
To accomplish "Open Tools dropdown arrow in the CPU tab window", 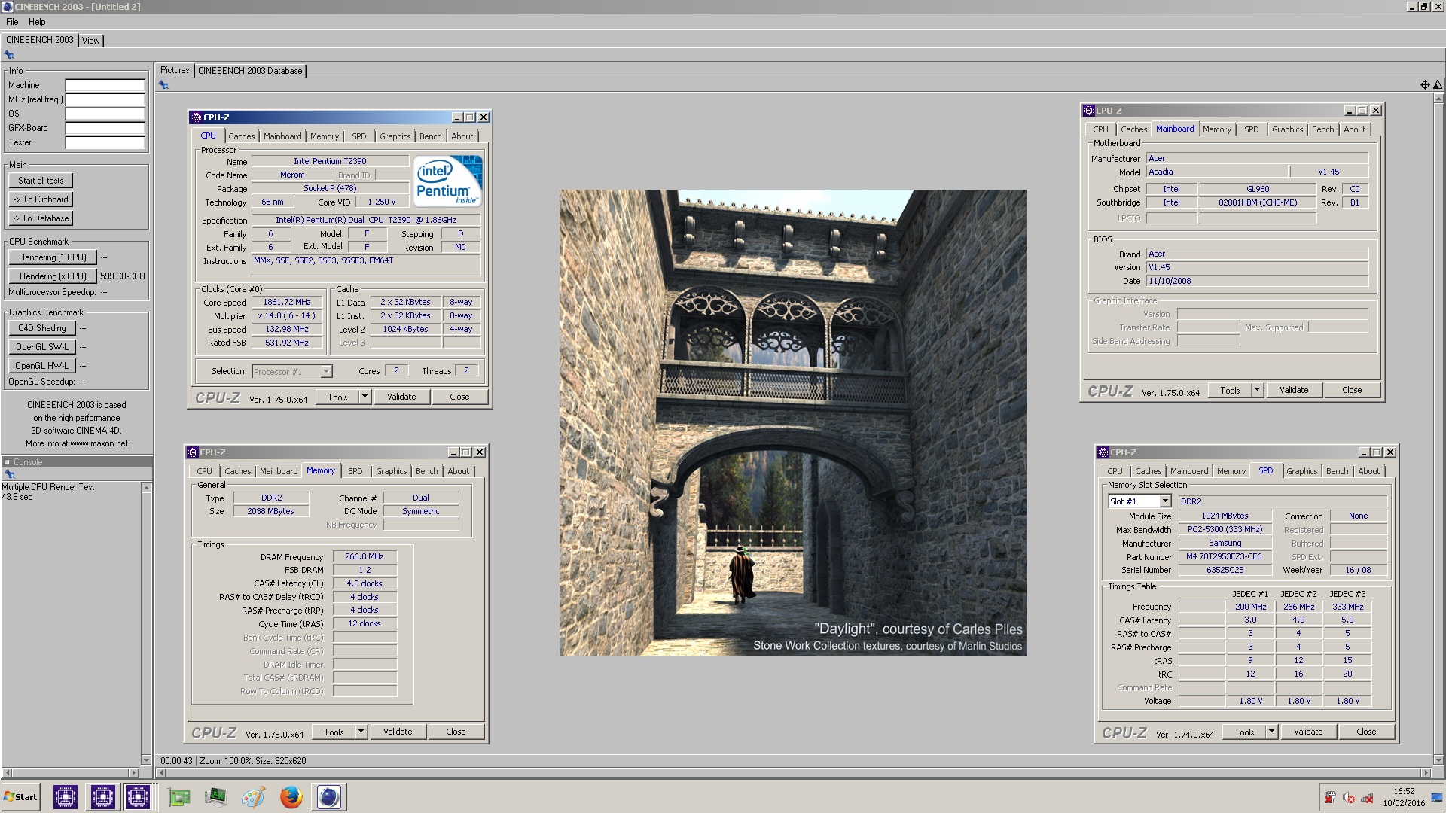I will click(365, 397).
